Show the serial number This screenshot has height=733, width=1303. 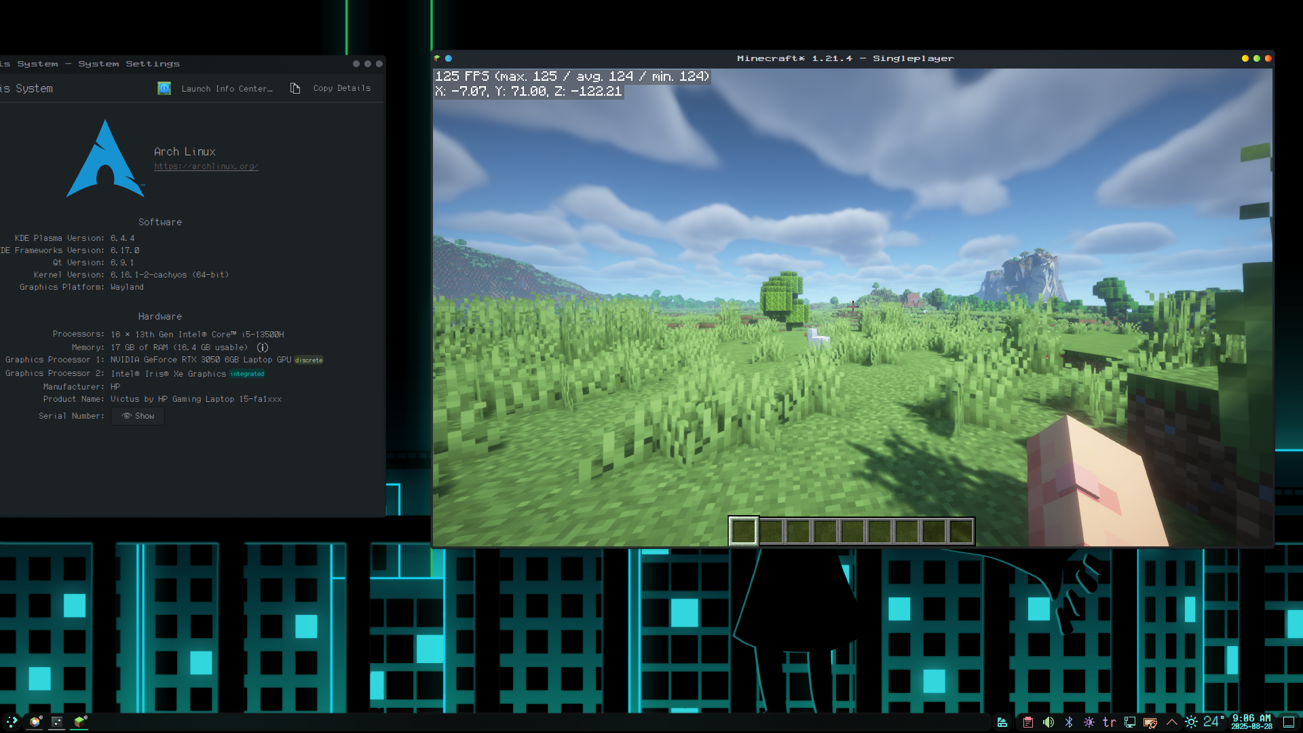pyautogui.click(x=138, y=416)
